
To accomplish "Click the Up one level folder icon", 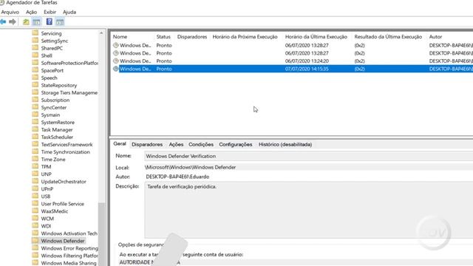I will [27, 21].
